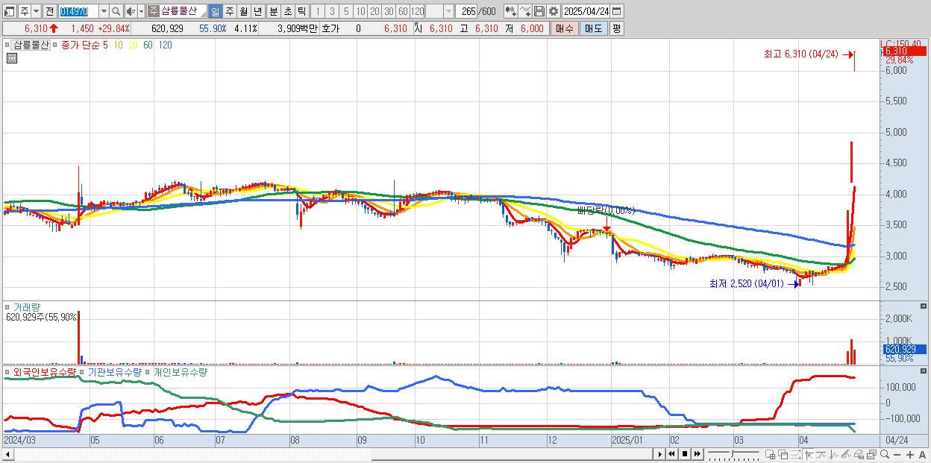This screenshot has width=931, height=463.
Task: Click the 매수 buy button
Action: click(x=564, y=28)
